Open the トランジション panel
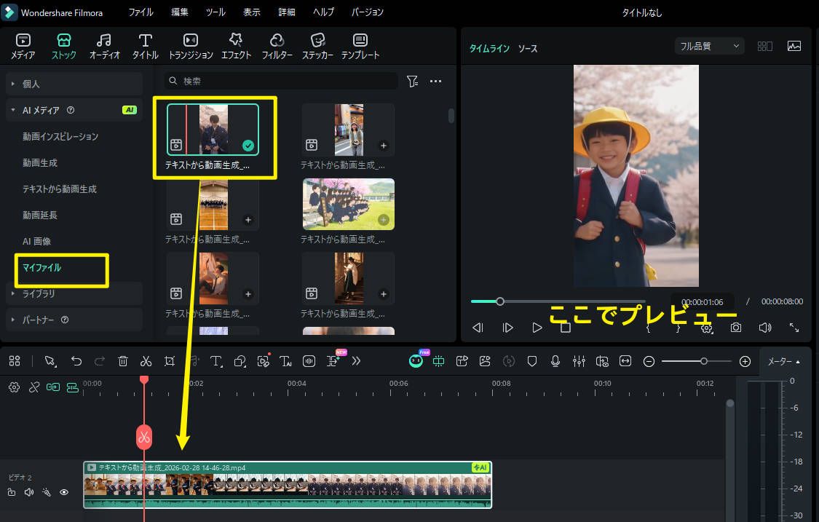This screenshot has width=819, height=522. coord(189,45)
